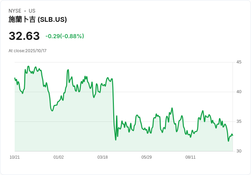Click the -0.29(-0.88%) price change text
Viewport: 251px width, 175px height.
[x=65, y=36]
